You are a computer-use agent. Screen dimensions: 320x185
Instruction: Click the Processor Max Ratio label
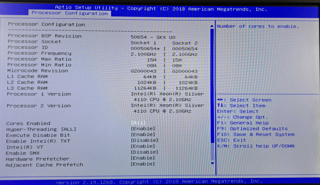[x=39, y=59]
